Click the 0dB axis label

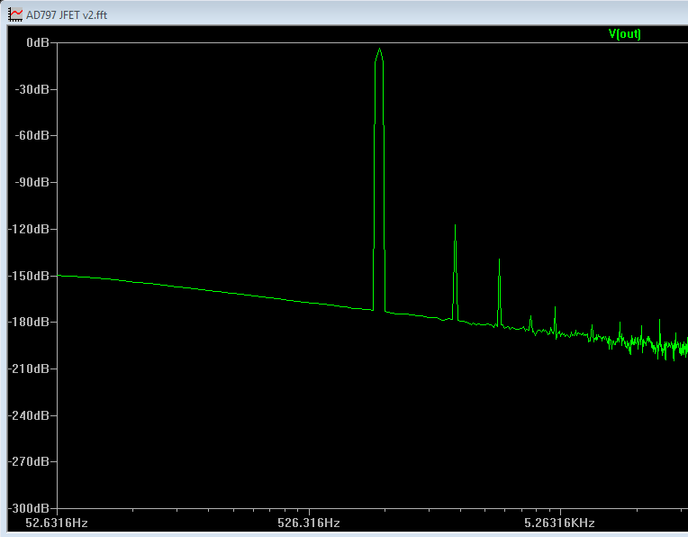coord(38,42)
